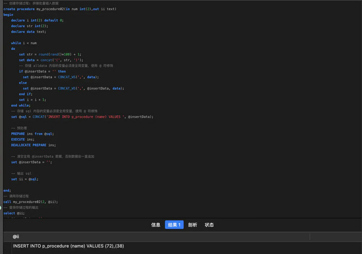The height and width of the screenshot is (254, 362).
Task: Click the 'do' keyword line
Action: (x=13, y=49)
